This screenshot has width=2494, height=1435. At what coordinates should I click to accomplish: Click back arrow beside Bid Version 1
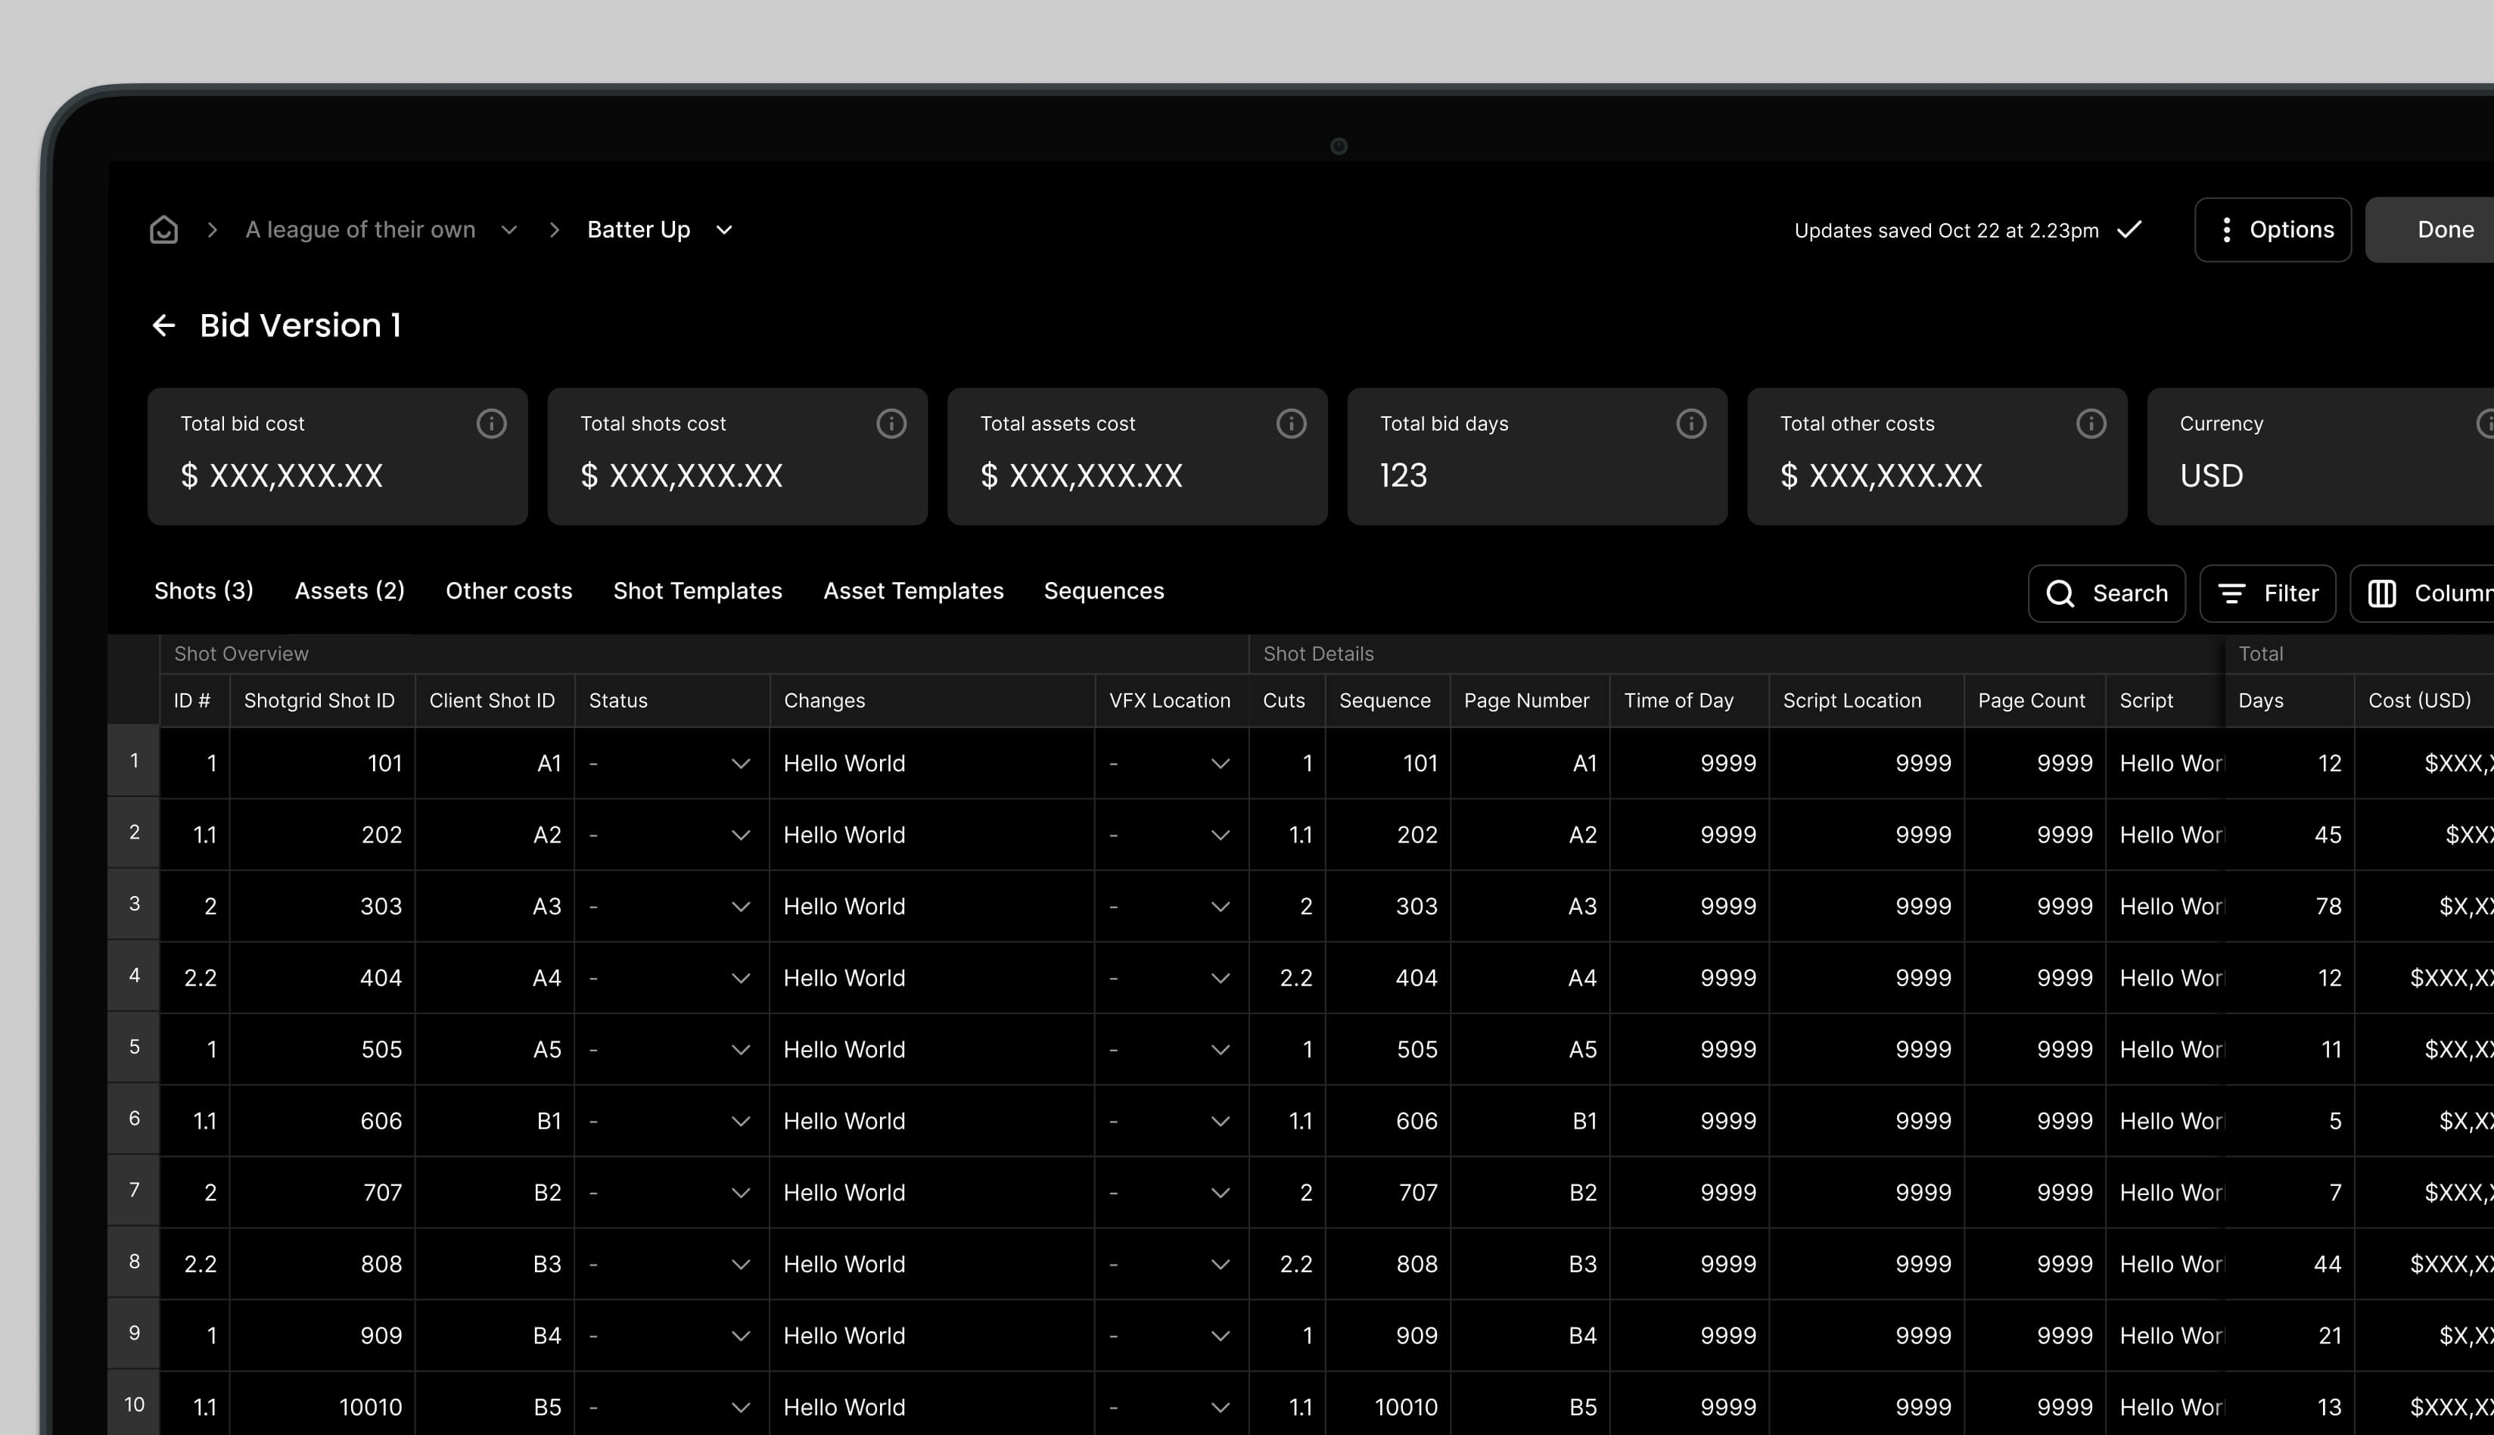pos(163,325)
